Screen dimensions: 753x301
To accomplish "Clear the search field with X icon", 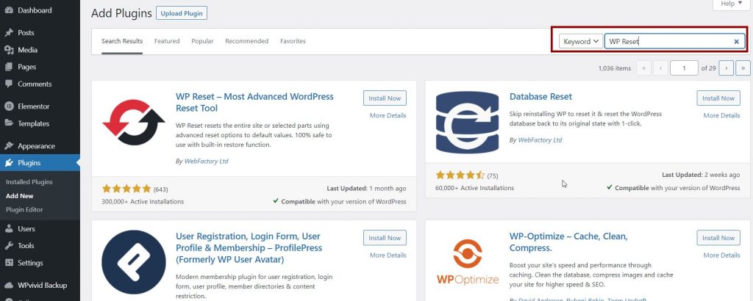I will point(736,42).
